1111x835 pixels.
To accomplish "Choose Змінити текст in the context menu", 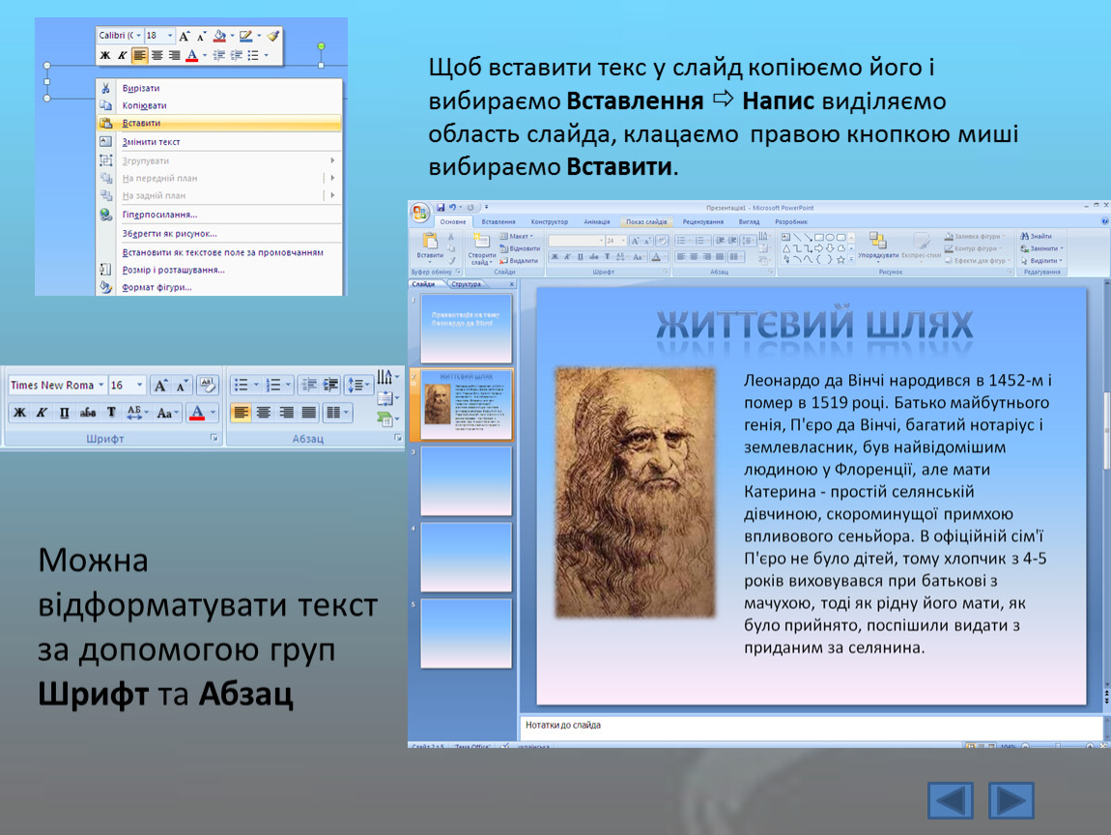I will pyautogui.click(x=219, y=142).
